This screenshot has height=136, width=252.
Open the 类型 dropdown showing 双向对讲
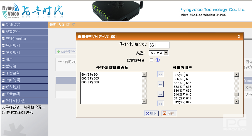(x=158, y=53)
